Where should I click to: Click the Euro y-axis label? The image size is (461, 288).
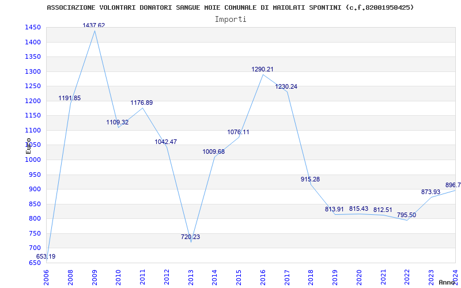pyautogui.click(x=28, y=146)
